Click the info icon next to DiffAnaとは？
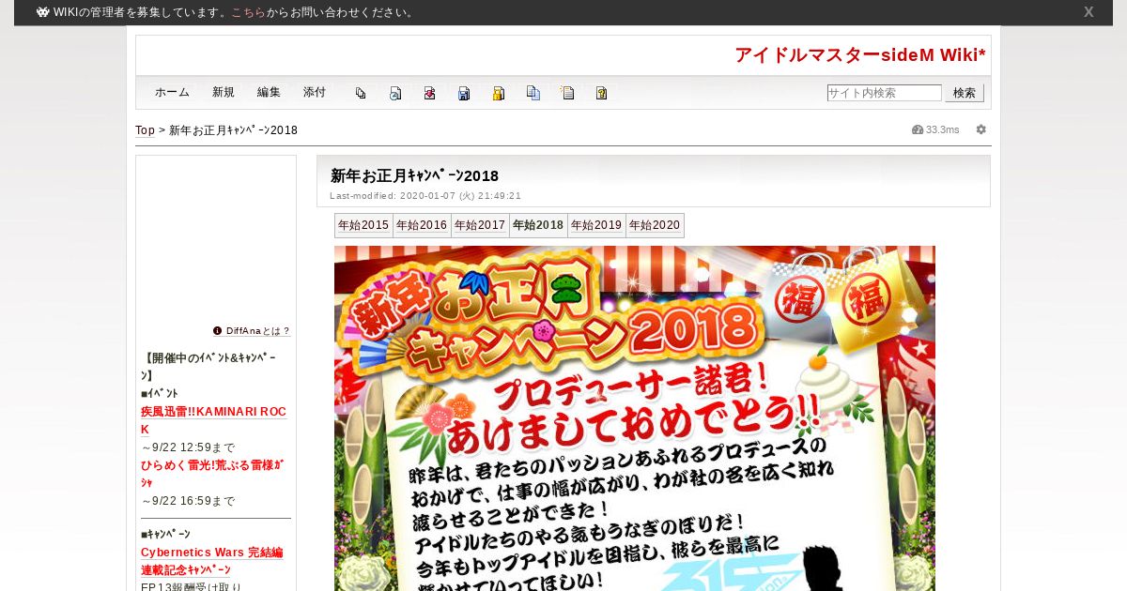Viewport: 1127px width, 591px height. (218, 331)
